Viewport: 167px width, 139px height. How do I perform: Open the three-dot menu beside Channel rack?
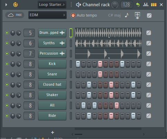coord(71,5)
